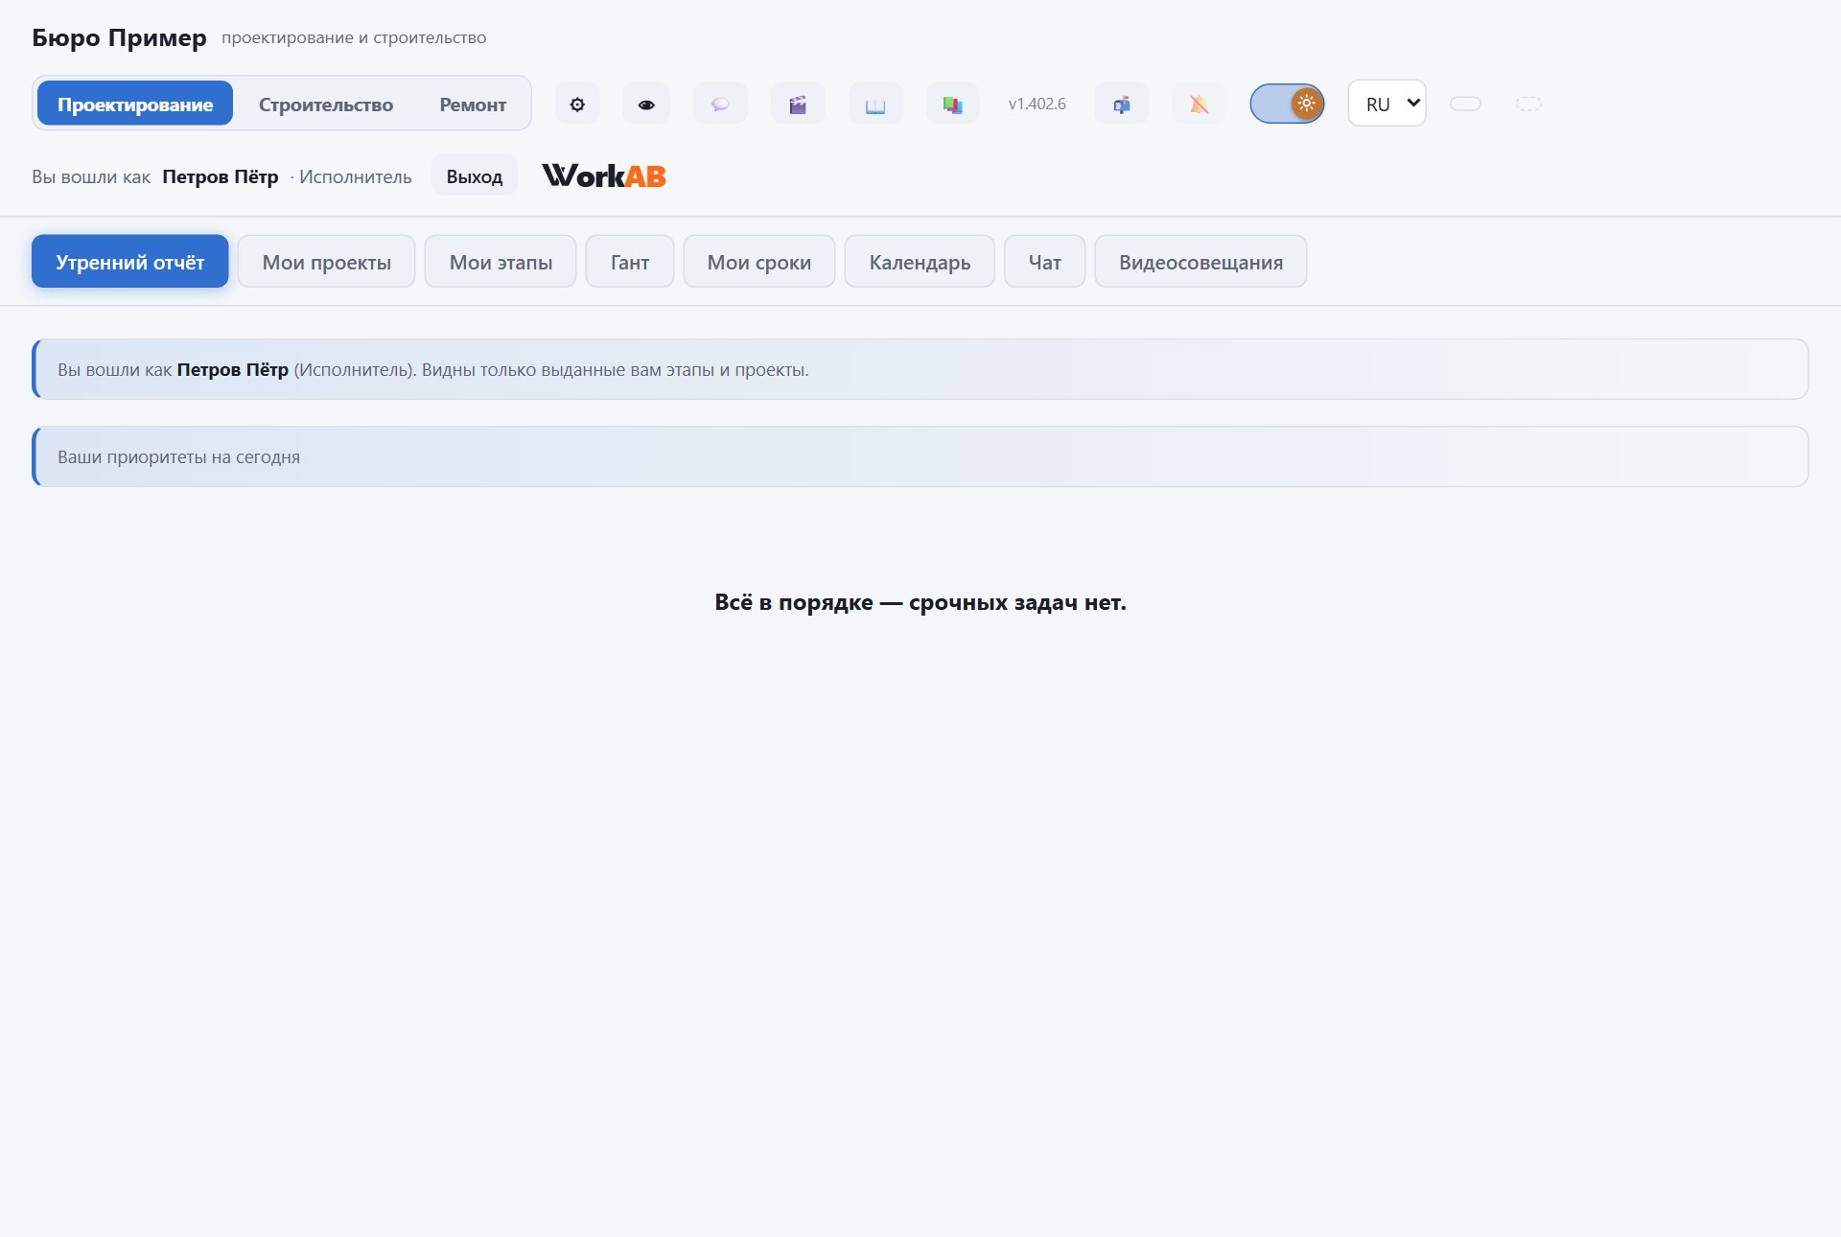This screenshot has height=1237, width=1841.
Task: Switch to the Строительство section
Action: (326, 104)
